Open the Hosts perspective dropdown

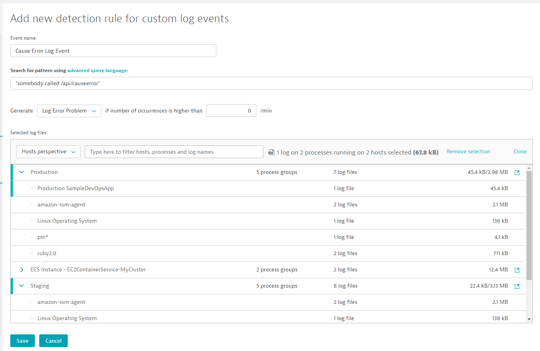point(49,152)
